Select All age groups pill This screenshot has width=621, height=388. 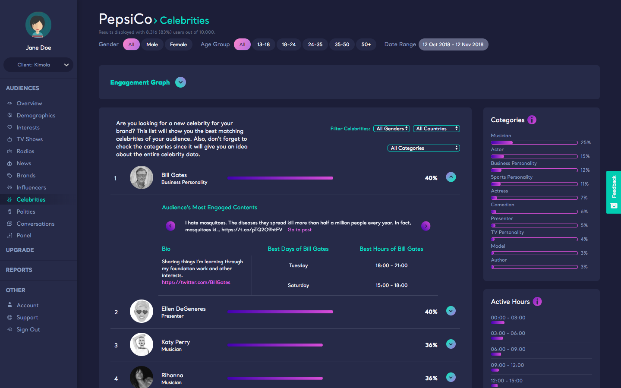click(242, 44)
